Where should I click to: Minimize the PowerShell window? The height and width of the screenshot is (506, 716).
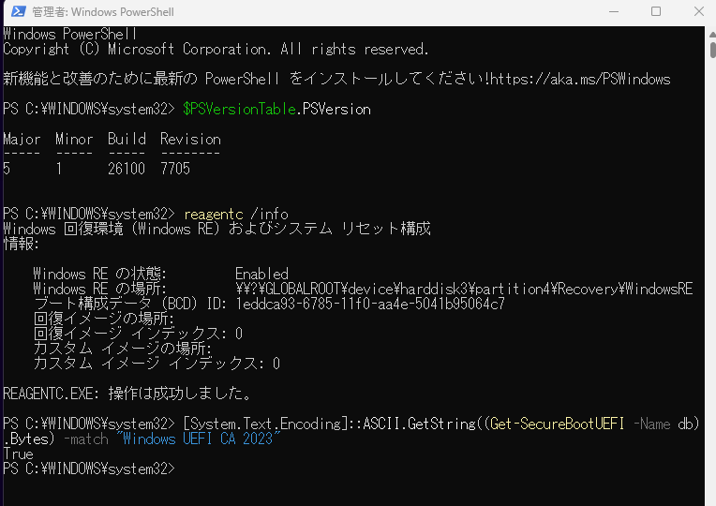[611, 12]
